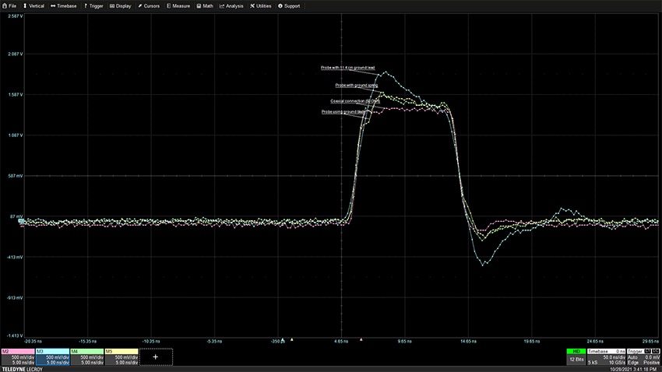The image size is (662, 372).
Task: Open the Trigger descriptor box
Action: [645, 357]
